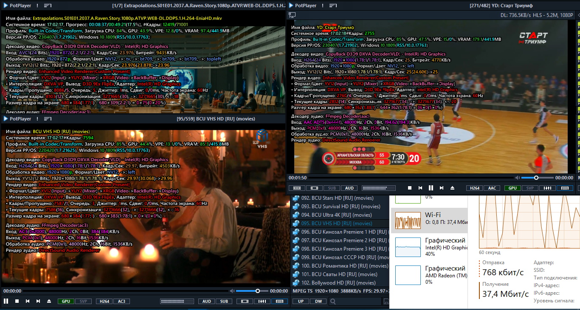Pause playback in the BCU VHS HD window
Screen dimensions: 580x310
pos(6,301)
